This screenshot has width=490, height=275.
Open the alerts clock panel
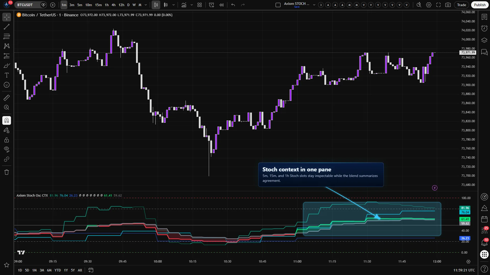coord(484,28)
